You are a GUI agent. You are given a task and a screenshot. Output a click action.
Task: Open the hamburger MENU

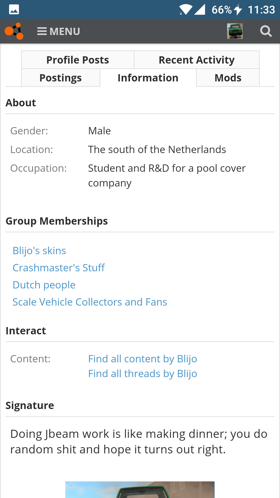59,31
